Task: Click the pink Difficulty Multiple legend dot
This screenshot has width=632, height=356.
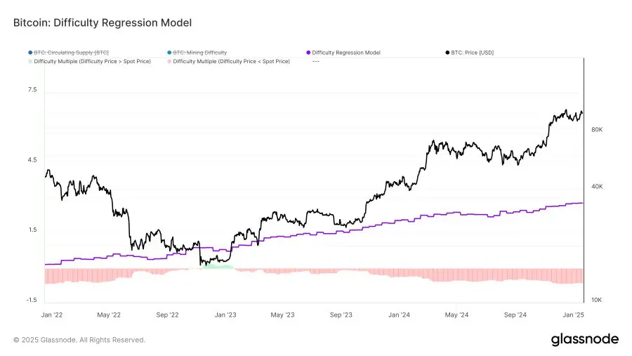Action: click(x=169, y=61)
